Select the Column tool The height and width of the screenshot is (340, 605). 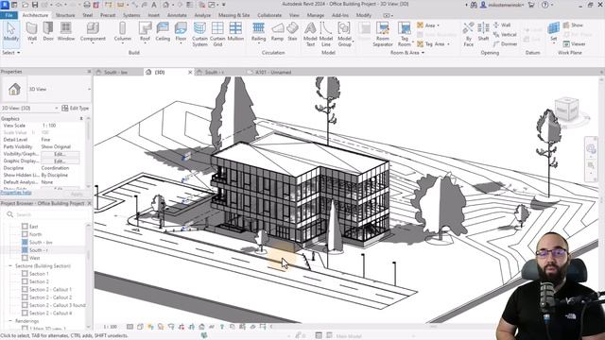(x=123, y=31)
